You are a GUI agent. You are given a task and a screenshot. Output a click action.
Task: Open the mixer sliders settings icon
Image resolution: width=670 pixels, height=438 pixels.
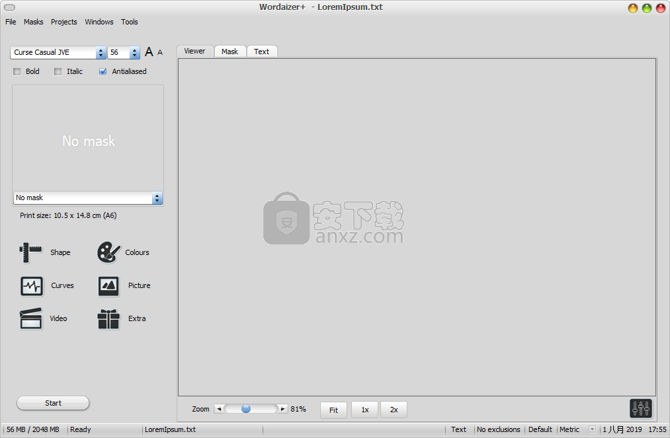[x=640, y=408]
